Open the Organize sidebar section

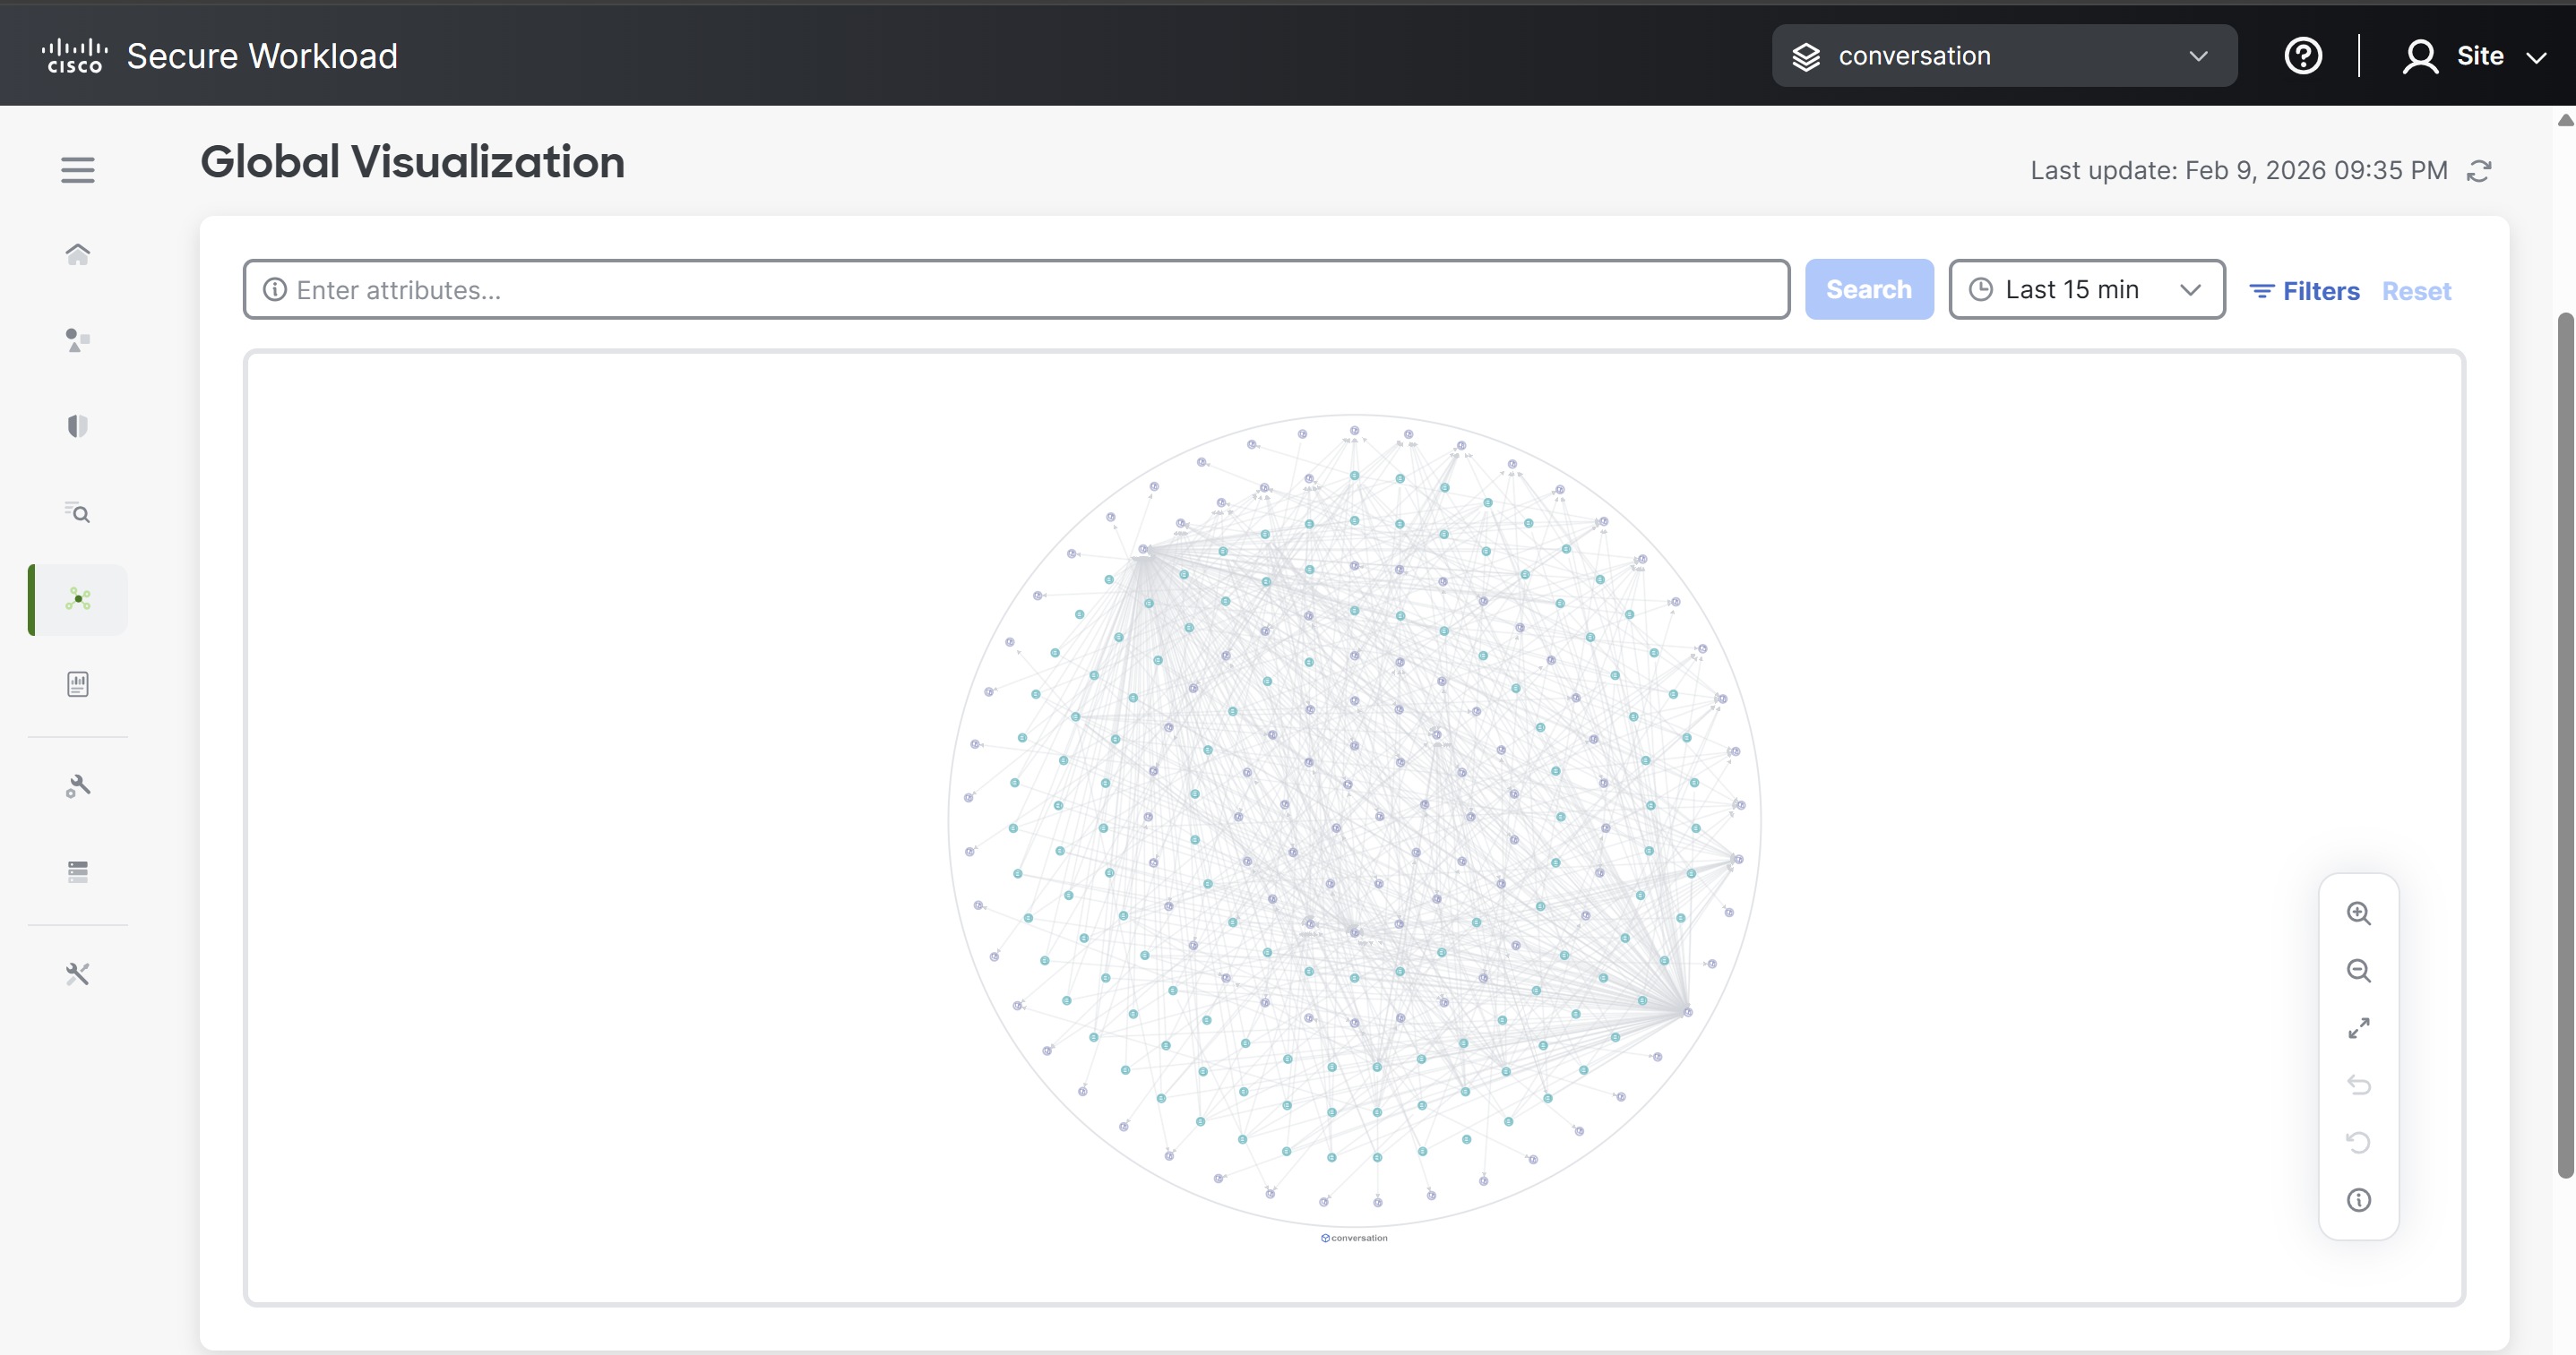[x=77, y=339]
